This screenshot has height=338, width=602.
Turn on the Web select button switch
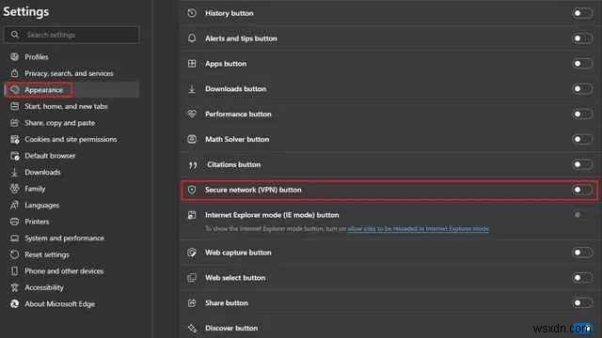tap(582, 278)
